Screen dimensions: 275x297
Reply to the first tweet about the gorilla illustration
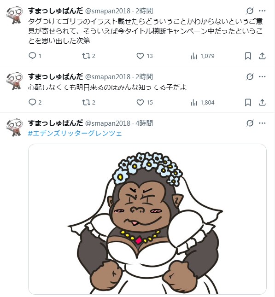pos(35,56)
